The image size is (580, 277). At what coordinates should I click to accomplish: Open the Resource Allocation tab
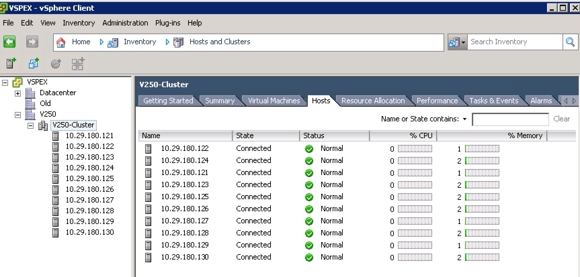pos(373,101)
